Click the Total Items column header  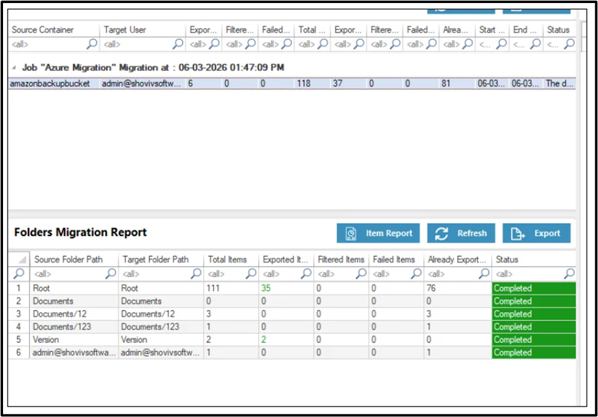(231, 260)
